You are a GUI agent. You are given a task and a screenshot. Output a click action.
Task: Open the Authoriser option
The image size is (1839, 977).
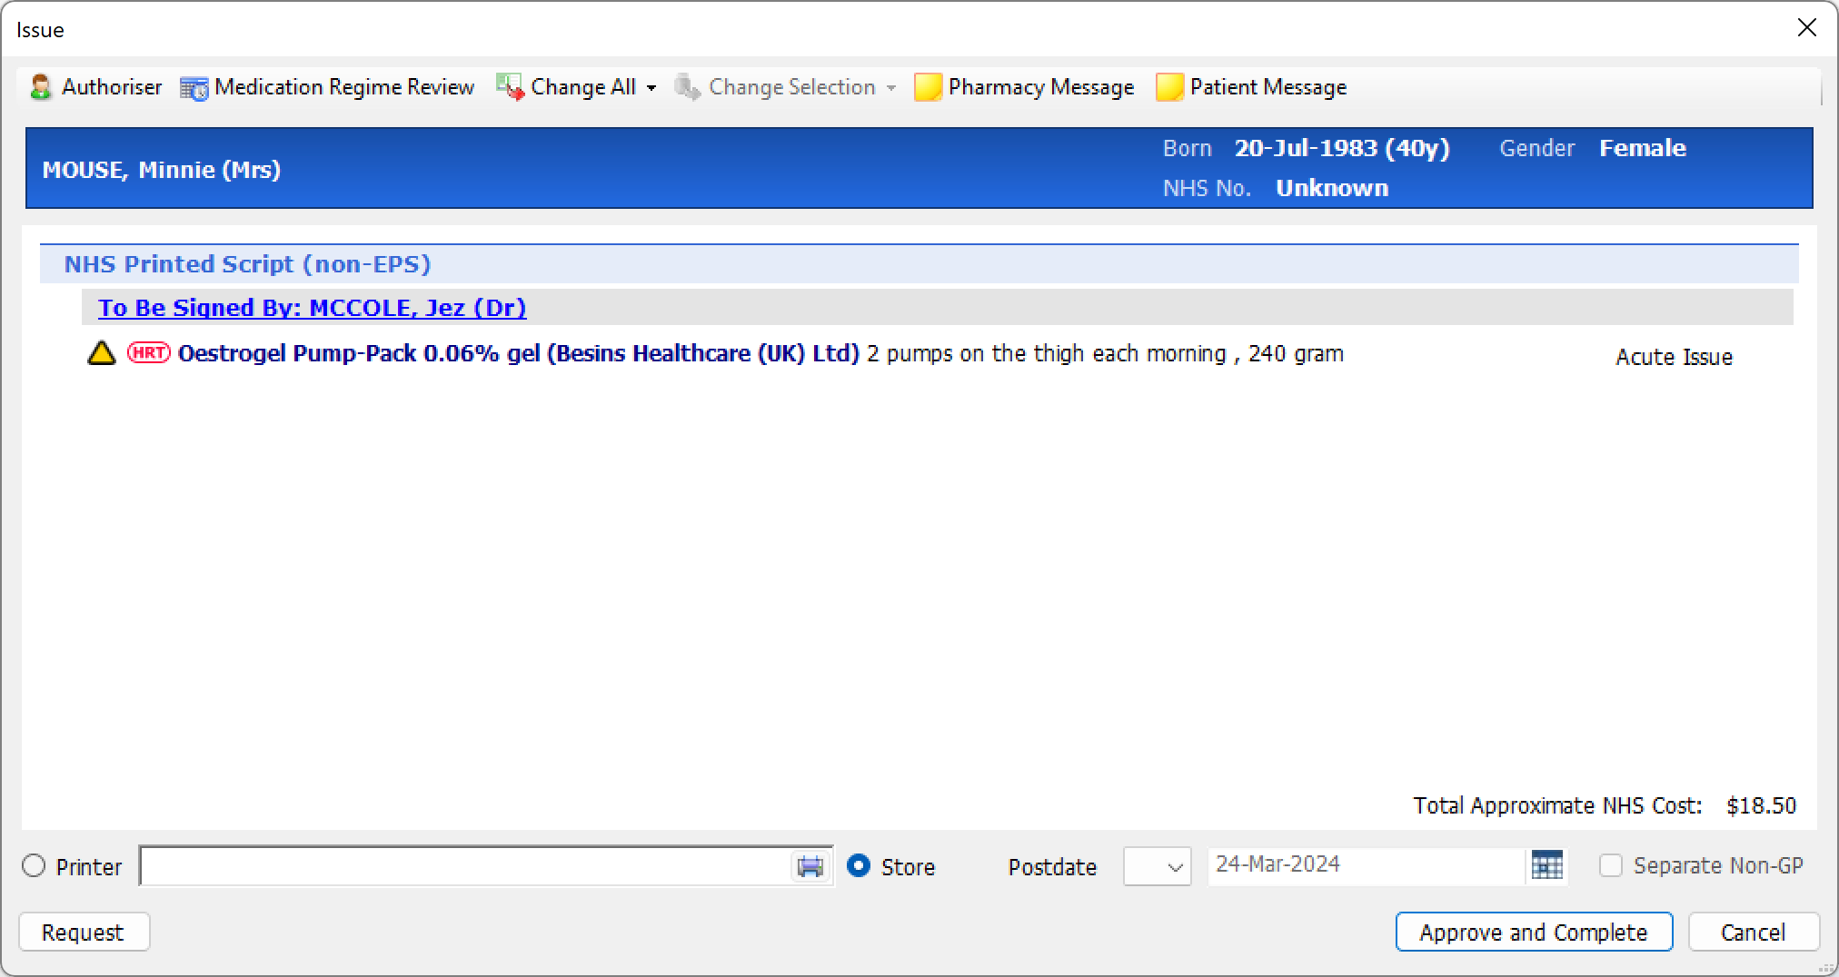[x=95, y=87]
